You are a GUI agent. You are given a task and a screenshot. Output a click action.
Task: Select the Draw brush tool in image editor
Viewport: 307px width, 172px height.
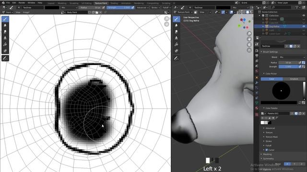(x=5, y=19)
